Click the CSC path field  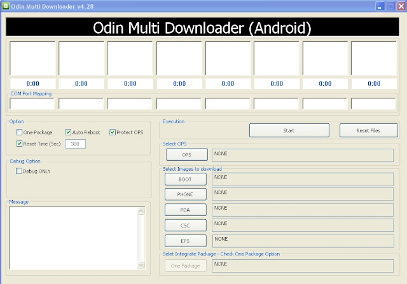[x=303, y=226]
